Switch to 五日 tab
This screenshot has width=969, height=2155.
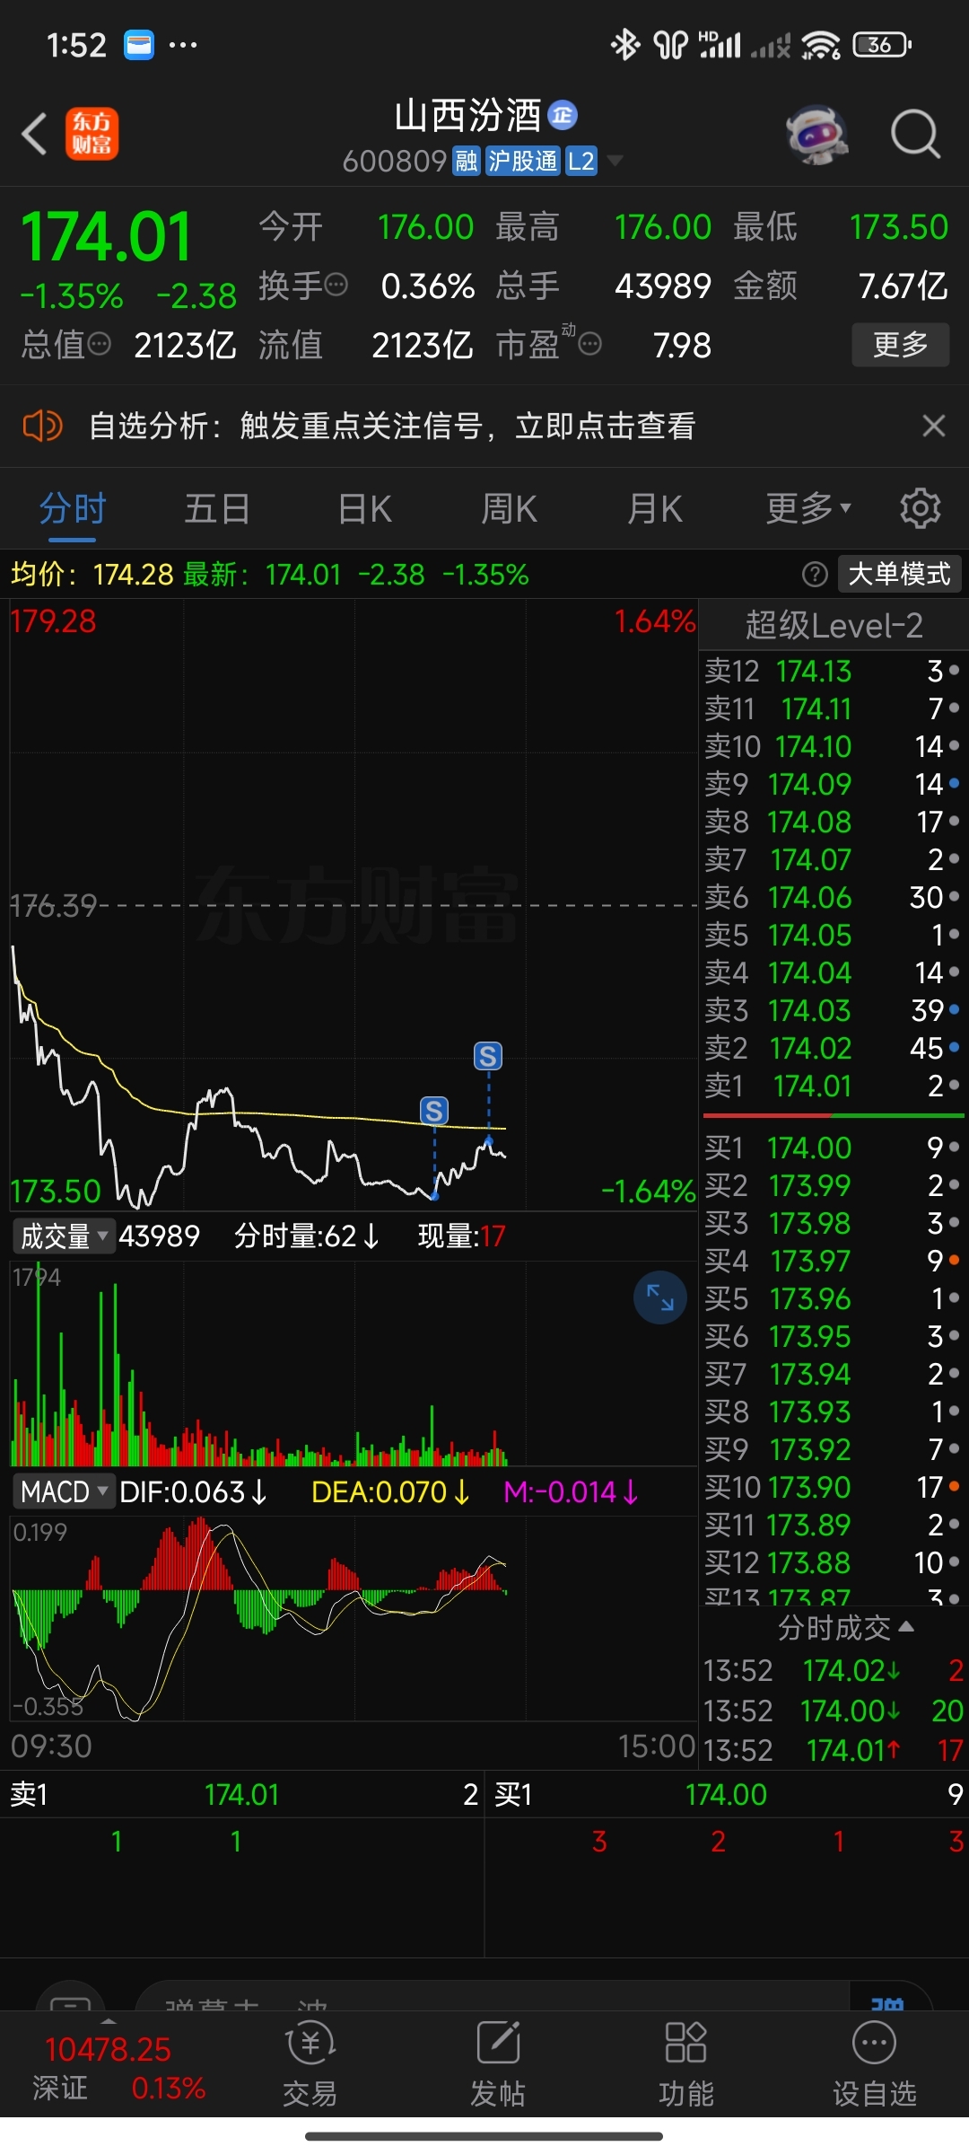click(x=217, y=508)
